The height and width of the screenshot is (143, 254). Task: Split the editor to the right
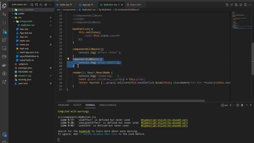click(x=245, y=5)
